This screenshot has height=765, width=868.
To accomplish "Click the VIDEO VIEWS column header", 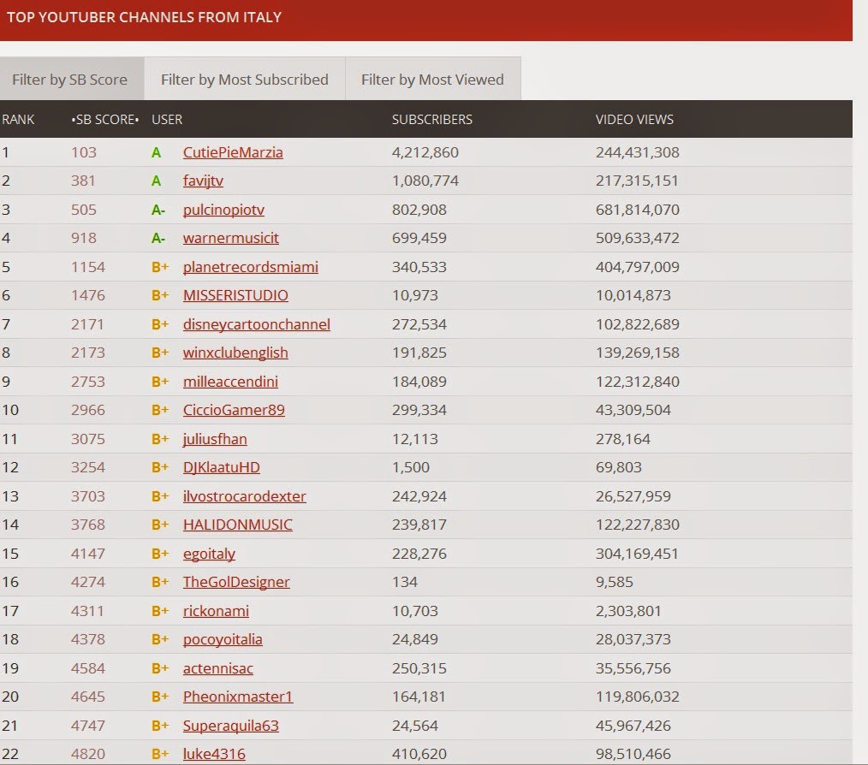I will coord(634,120).
